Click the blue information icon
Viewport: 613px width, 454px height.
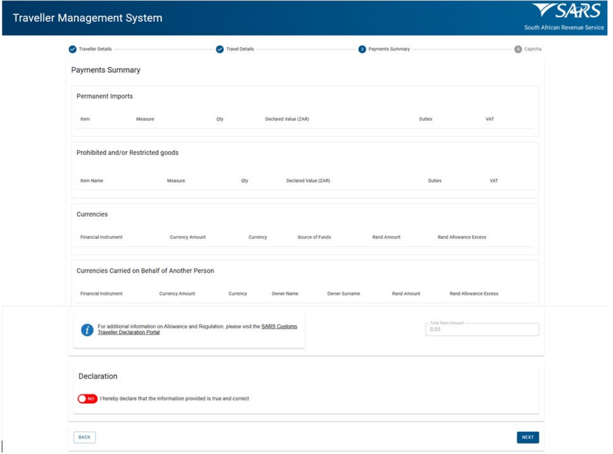(x=87, y=330)
